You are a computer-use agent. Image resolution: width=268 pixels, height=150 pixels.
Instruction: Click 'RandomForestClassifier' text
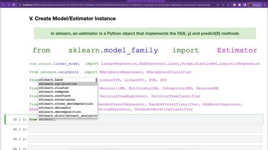173,104
